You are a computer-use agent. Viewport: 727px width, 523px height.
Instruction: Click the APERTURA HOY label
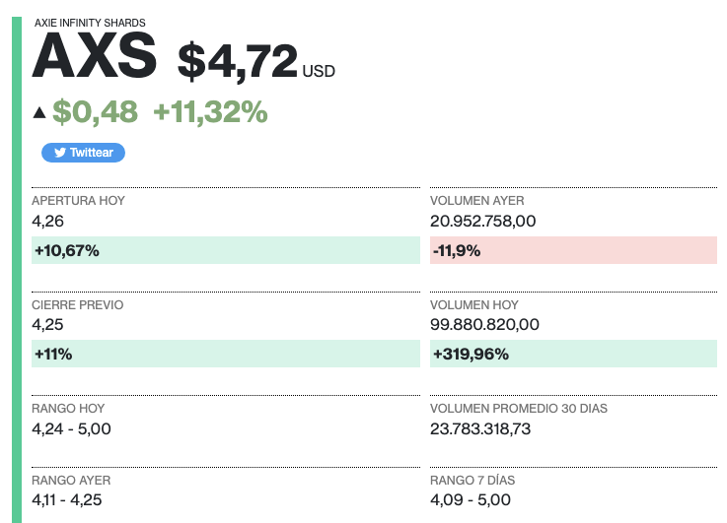(78, 200)
